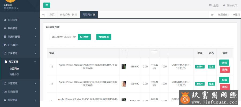Click chevron arrow beside 财务管理

tap(36, 92)
